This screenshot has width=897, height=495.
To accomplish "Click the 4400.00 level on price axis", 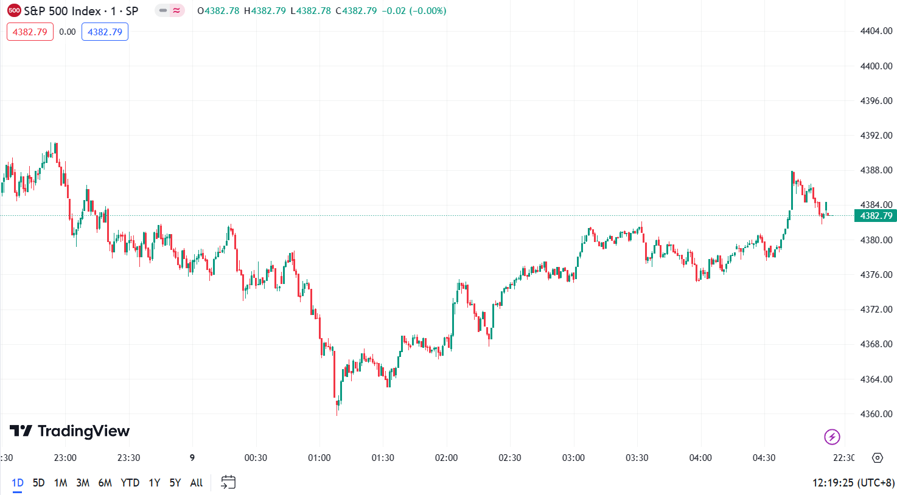I will (x=876, y=66).
